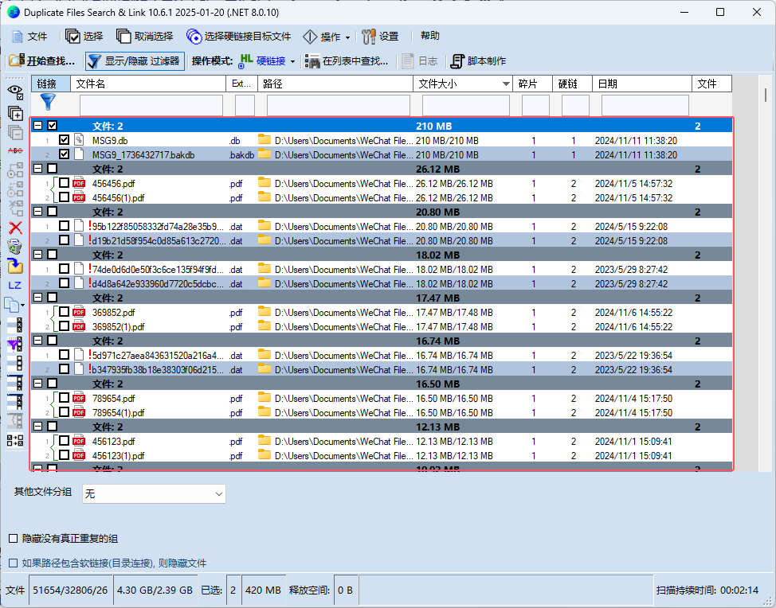
Task: Click the blue funnel filter icon
Action: click(48, 102)
